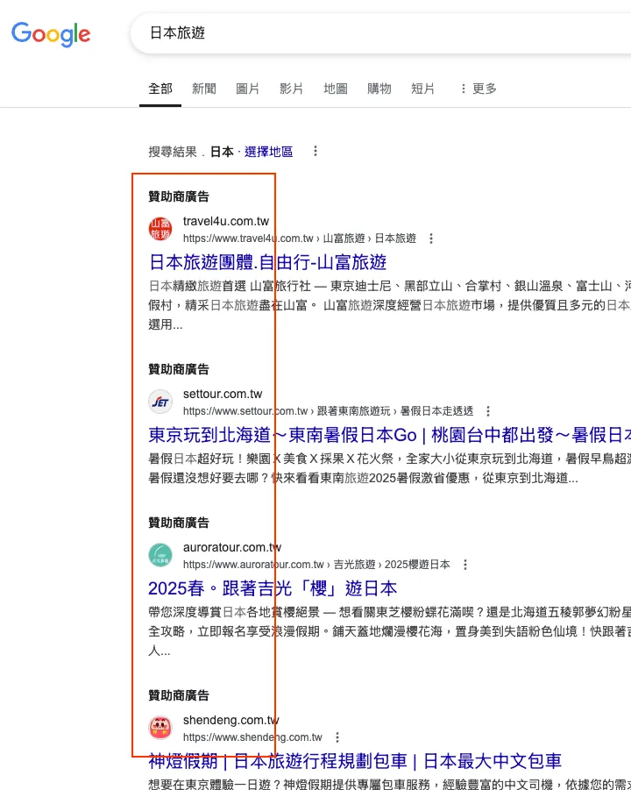Expand the 更多 menu
631x790 pixels.
(479, 89)
